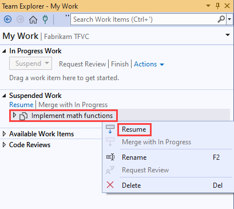Open Manage Connections plug icon
Image resolution: width=234 pixels, height=209 pixels.
click(45, 19)
